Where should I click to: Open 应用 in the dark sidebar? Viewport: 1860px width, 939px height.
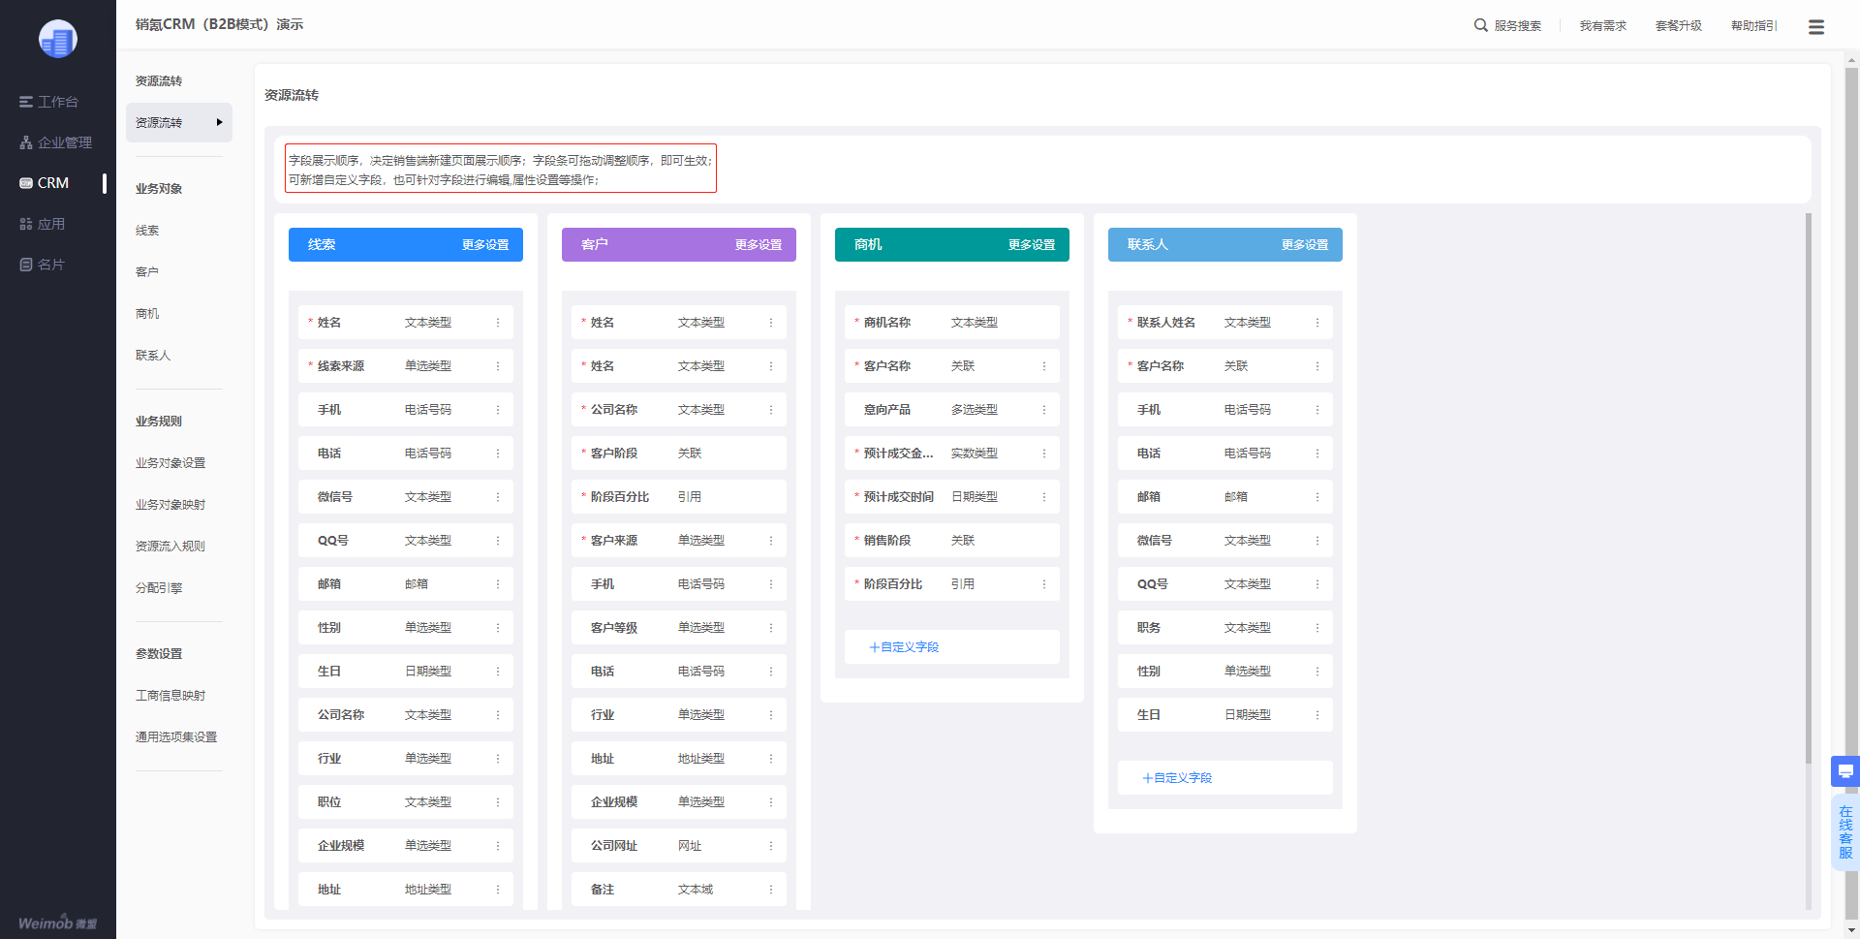[x=42, y=224]
